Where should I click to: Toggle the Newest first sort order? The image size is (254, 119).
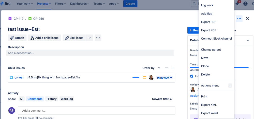pos(162,99)
